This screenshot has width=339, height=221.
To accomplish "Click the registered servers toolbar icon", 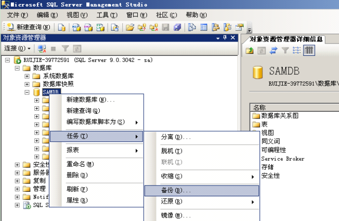I will click(192, 27).
